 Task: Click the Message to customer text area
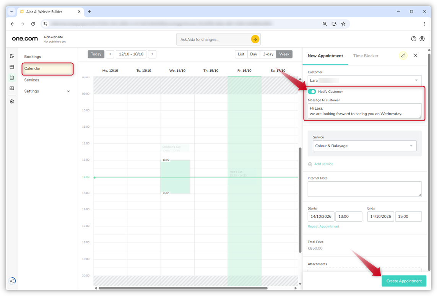[x=364, y=111]
